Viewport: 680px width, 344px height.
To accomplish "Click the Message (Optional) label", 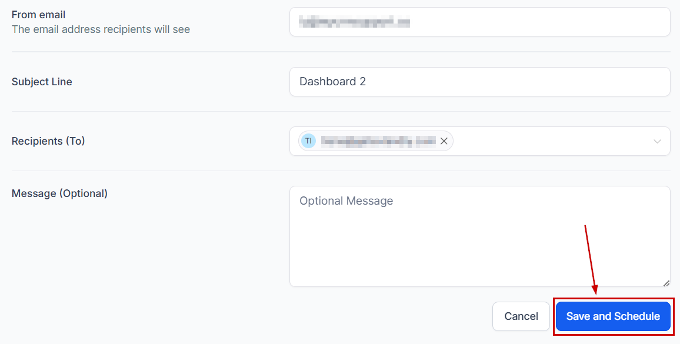I will [x=59, y=193].
